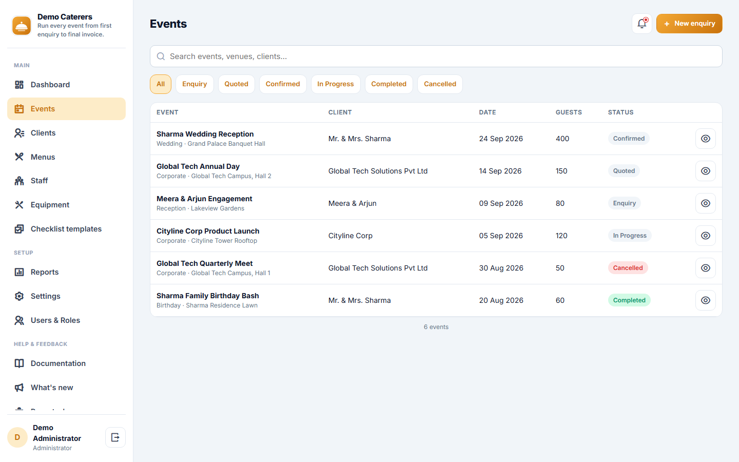Click the Confirmed status badge in table

(629, 139)
